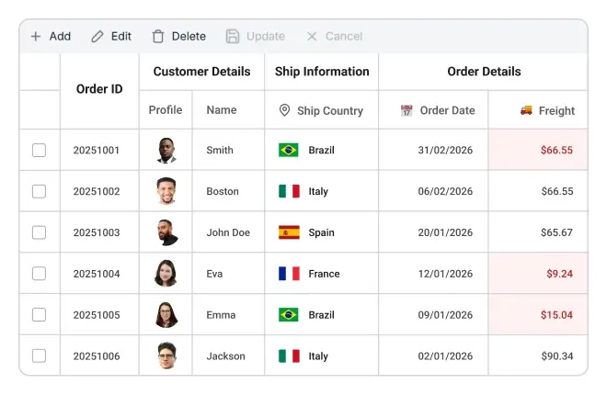Sort by the Profile column header

166,109
